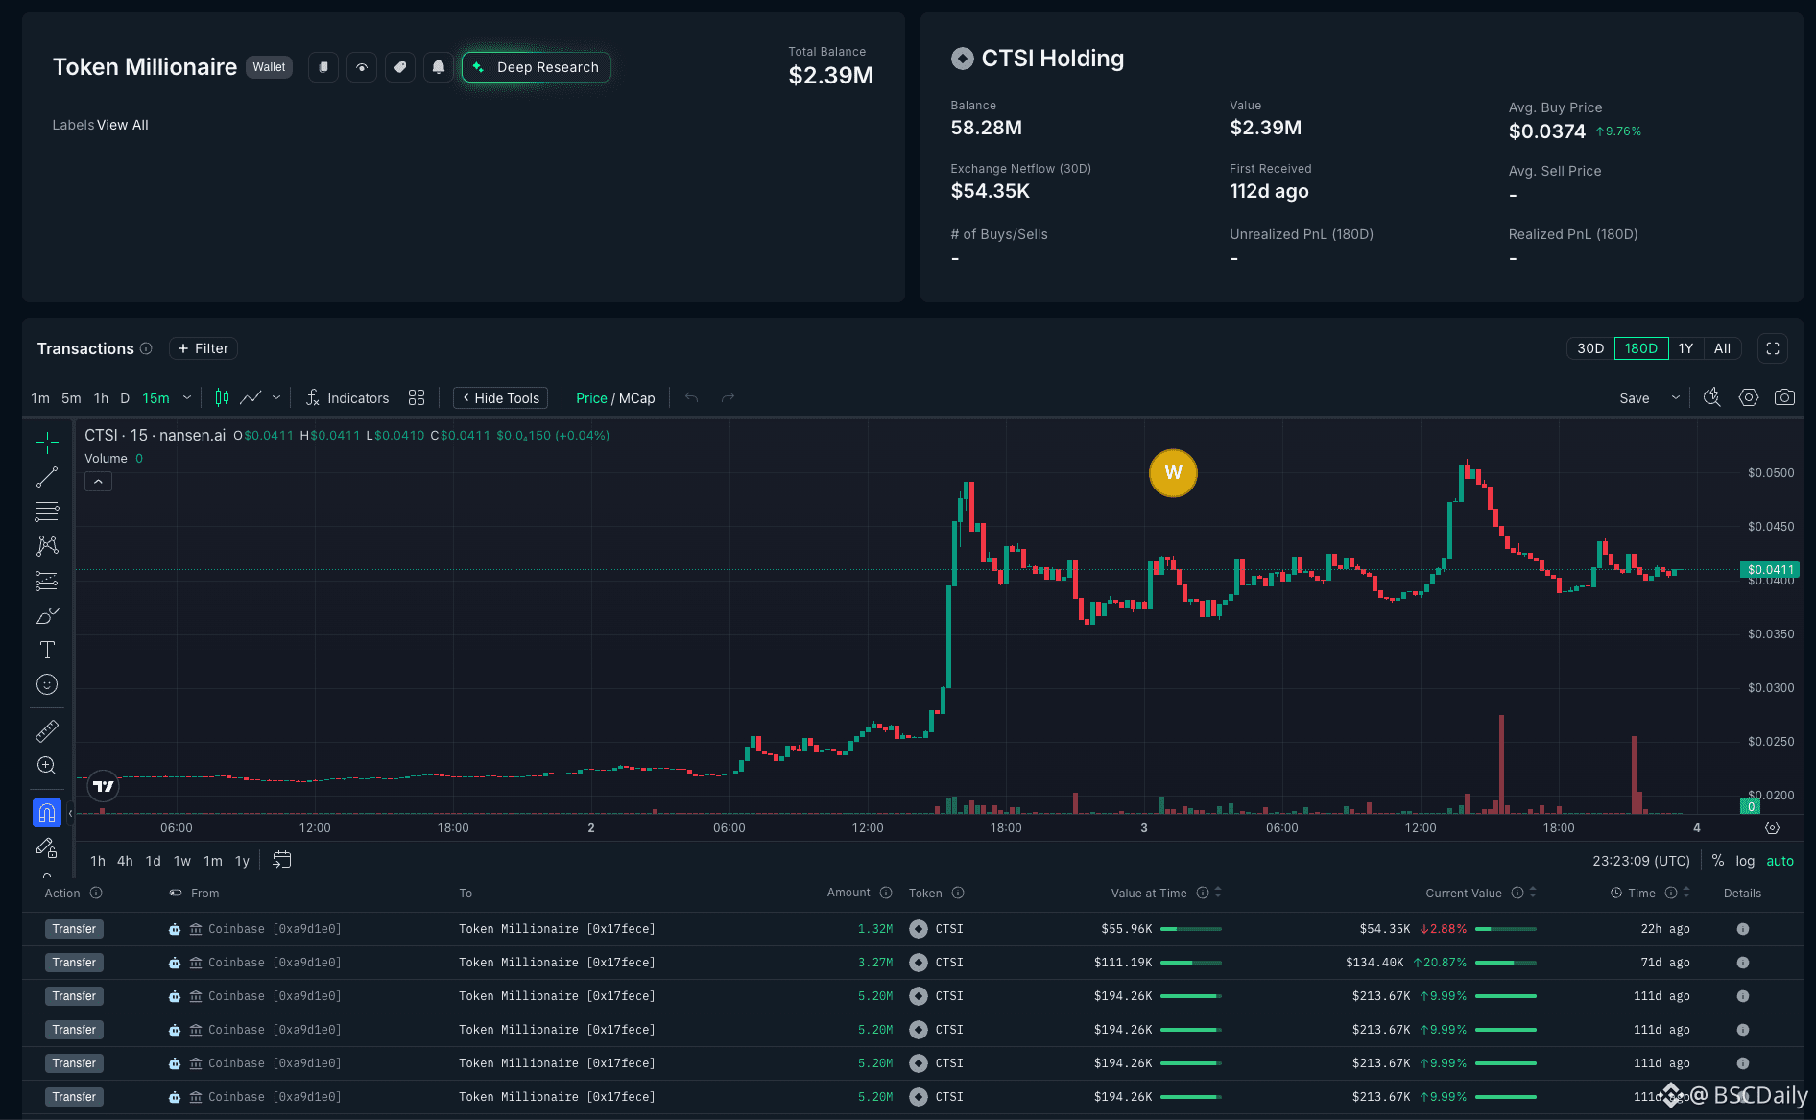
Task: Switch transactions range to 30D
Action: (1590, 348)
